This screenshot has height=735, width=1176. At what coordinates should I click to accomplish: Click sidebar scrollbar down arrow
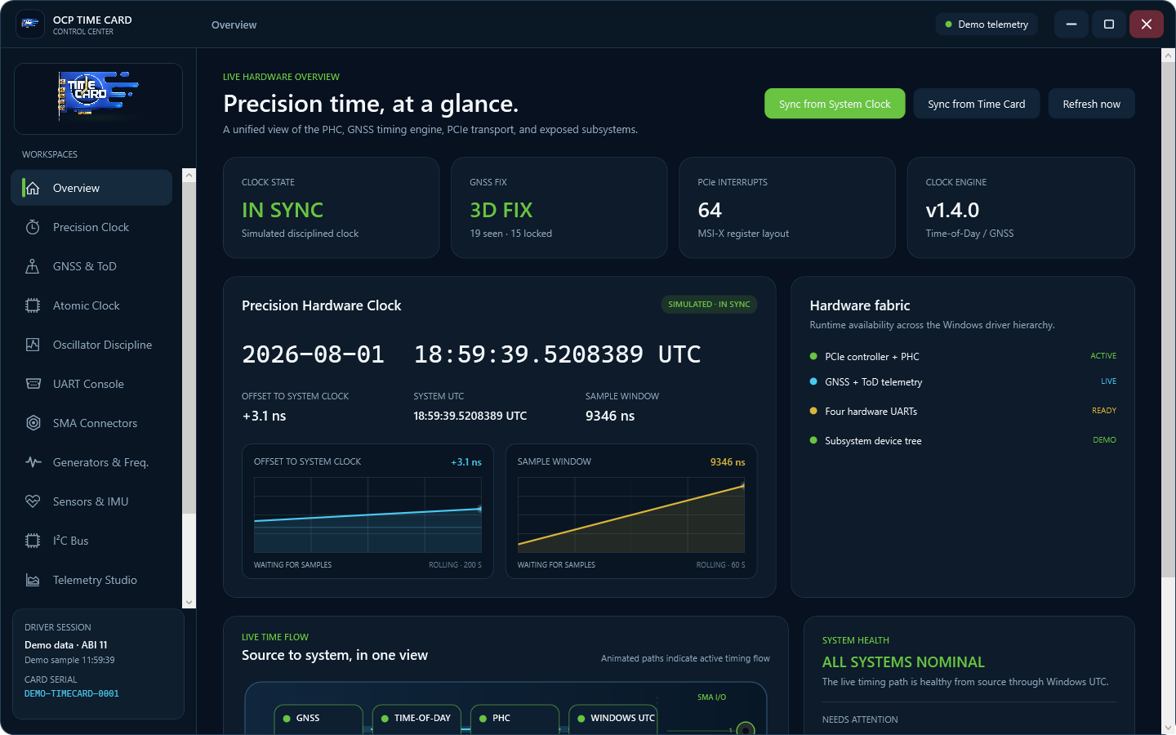coord(189,603)
